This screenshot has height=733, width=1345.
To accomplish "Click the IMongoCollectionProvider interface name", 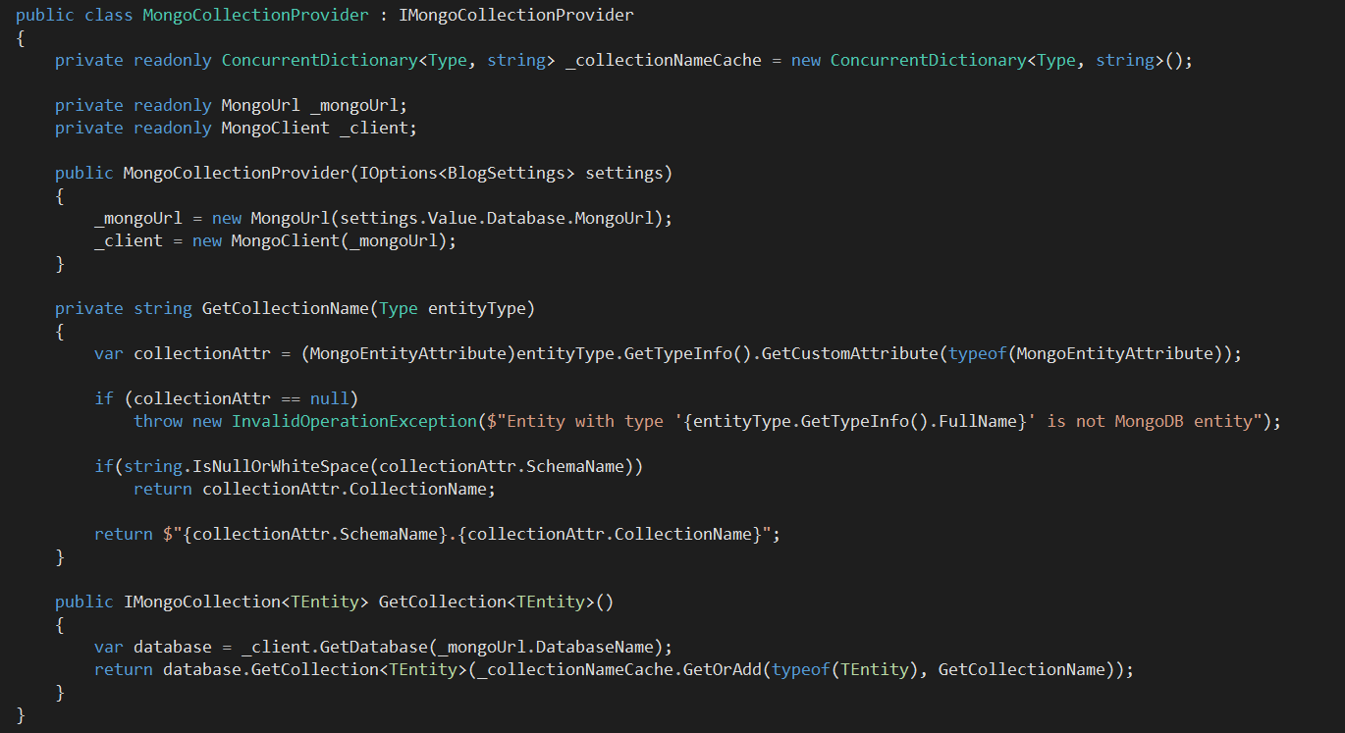I will coord(516,15).
